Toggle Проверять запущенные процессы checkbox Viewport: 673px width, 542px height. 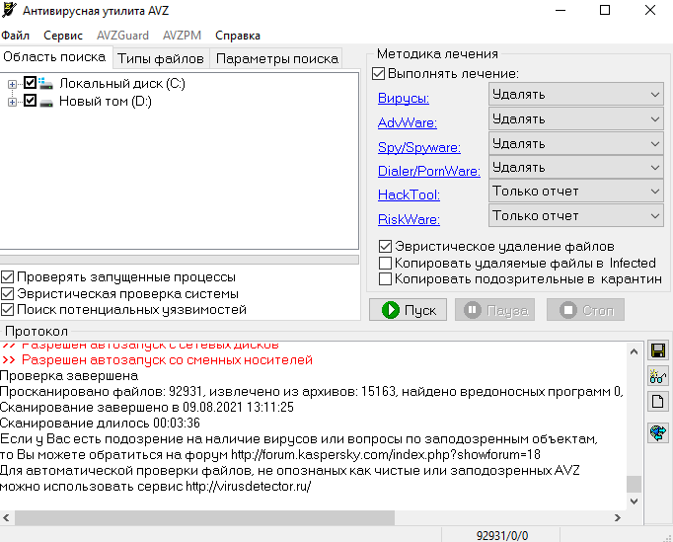click(x=7, y=277)
